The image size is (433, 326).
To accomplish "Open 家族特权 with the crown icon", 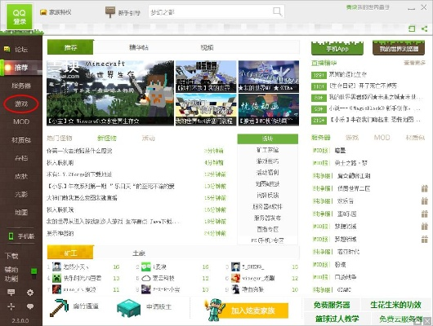I will 56,12.
